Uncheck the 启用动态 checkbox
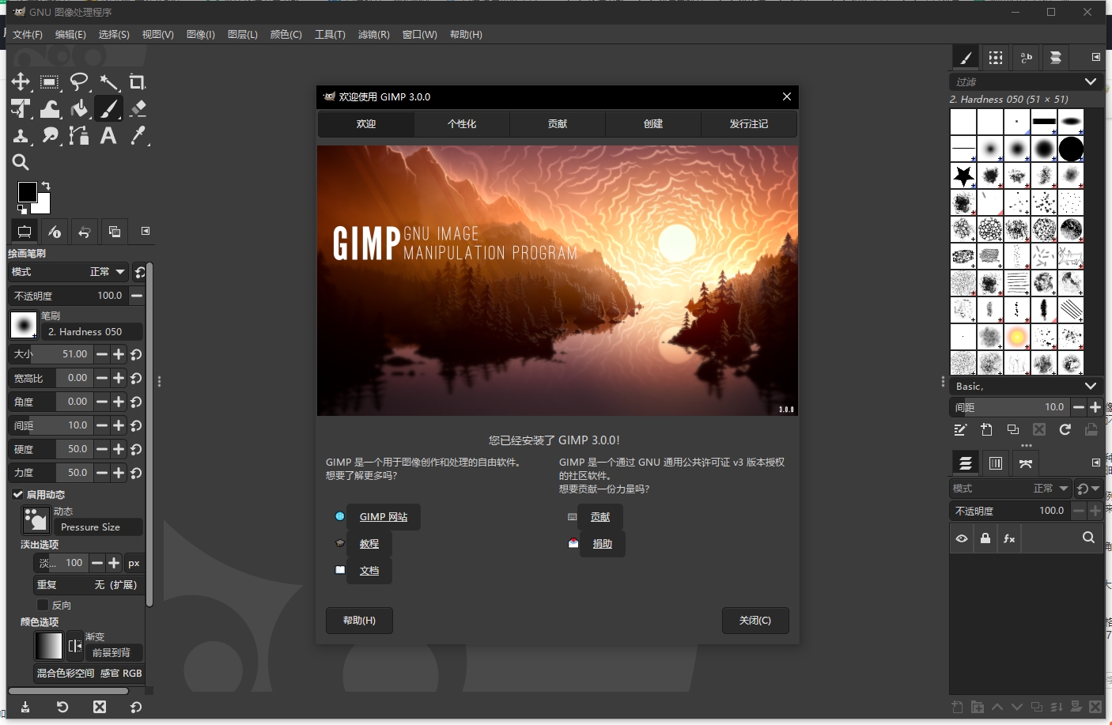Viewport: 1112px width, 725px height. coord(18,494)
